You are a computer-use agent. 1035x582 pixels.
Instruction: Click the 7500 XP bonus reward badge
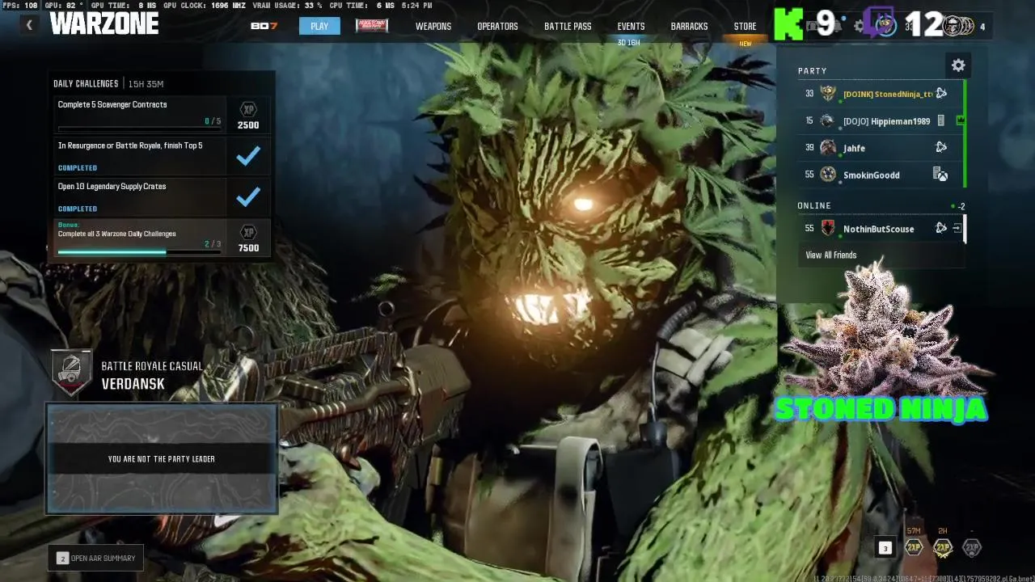click(248, 238)
